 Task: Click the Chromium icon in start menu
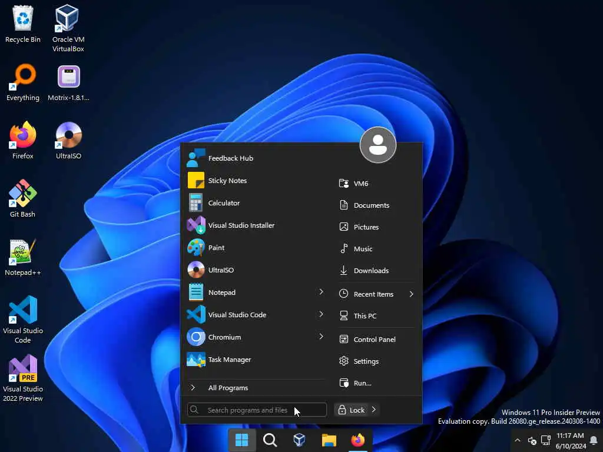pos(196,337)
